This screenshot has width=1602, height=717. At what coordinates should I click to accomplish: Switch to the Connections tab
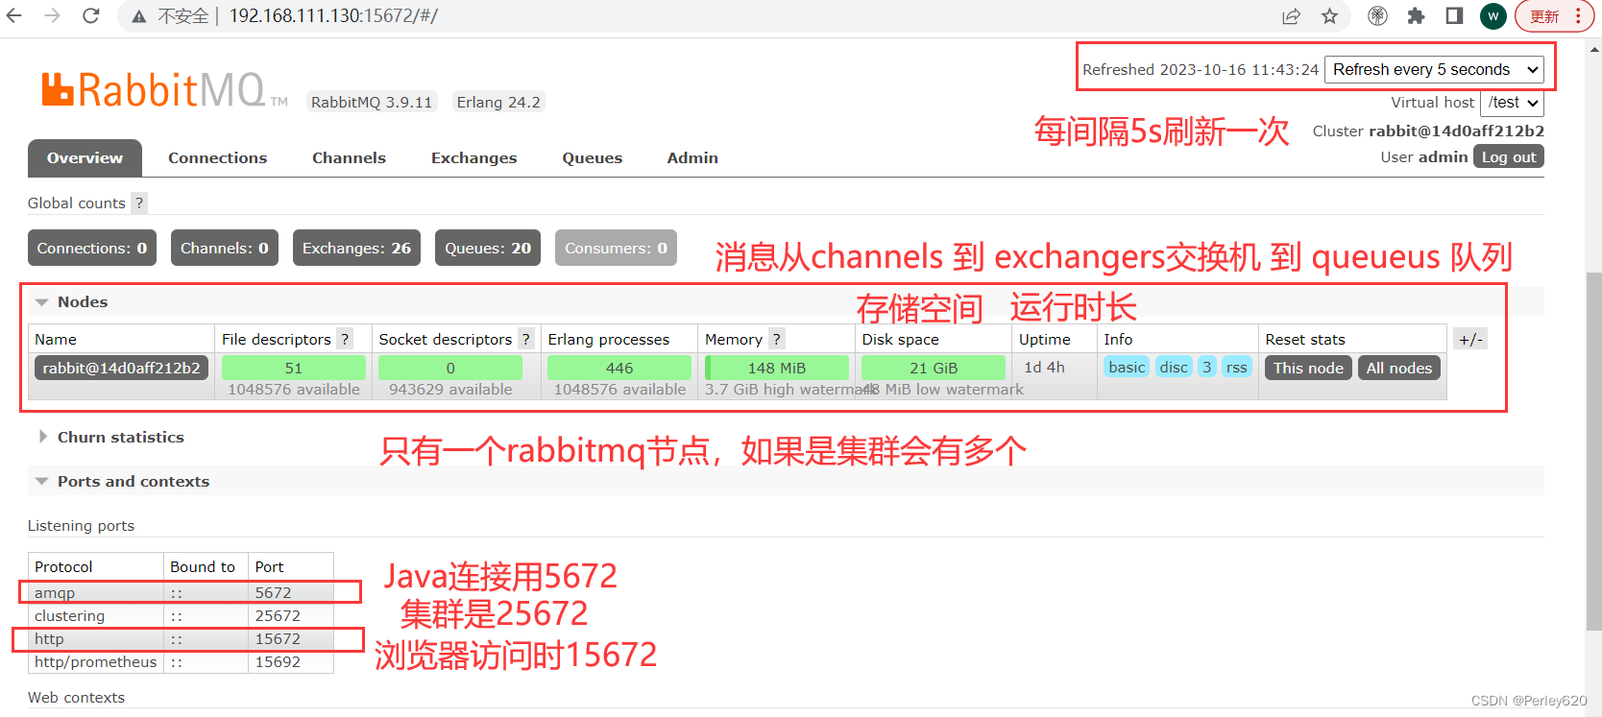pyautogui.click(x=218, y=158)
